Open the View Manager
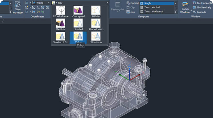 pos(18,7)
